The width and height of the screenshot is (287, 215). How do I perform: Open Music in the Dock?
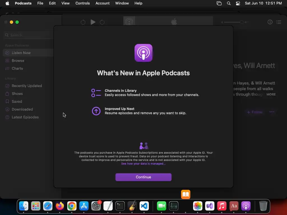click(222, 206)
